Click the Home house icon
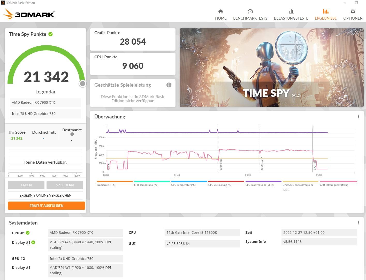Viewport: 366px width, 280px height. click(221, 11)
